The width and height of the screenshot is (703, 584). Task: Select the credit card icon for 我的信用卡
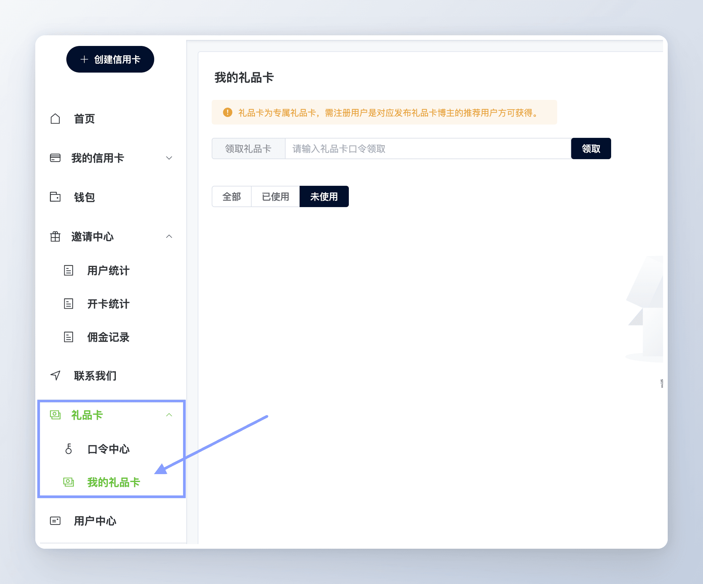click(55, 158)
